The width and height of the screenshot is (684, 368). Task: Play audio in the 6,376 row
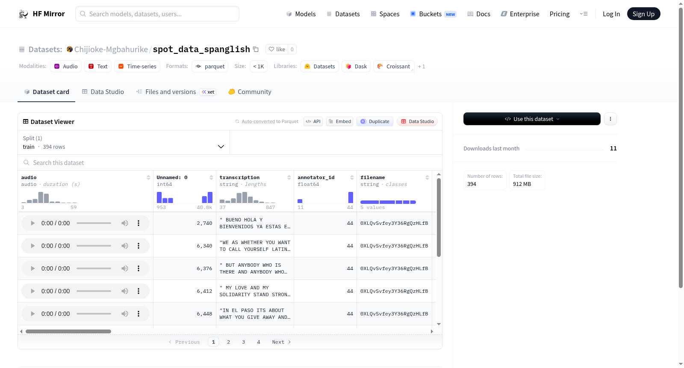point(32,268)
